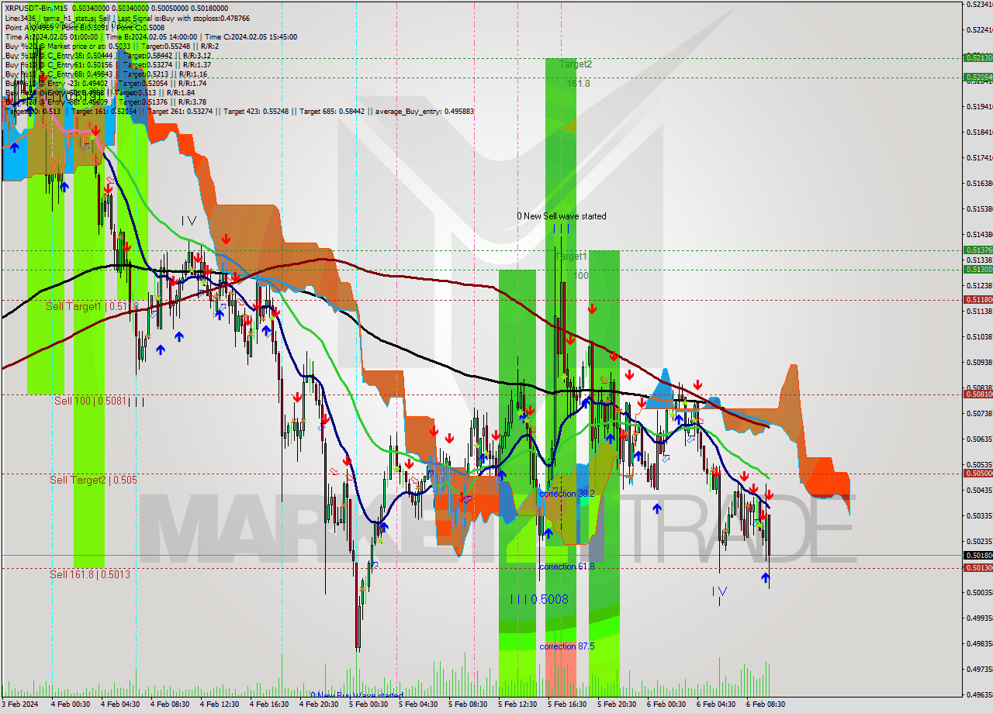Click the red 0.51180 price tag
993x713 pixels.
coord(977,299)
